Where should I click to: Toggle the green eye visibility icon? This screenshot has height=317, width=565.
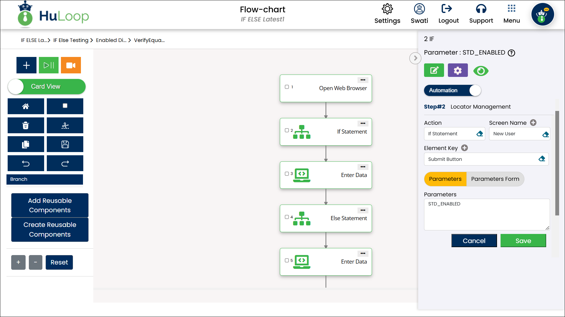click(x=481, y=71)
